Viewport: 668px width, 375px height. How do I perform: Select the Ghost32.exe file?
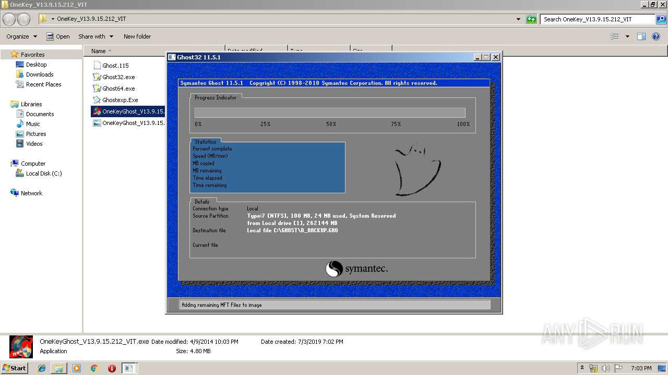[118, 77]
